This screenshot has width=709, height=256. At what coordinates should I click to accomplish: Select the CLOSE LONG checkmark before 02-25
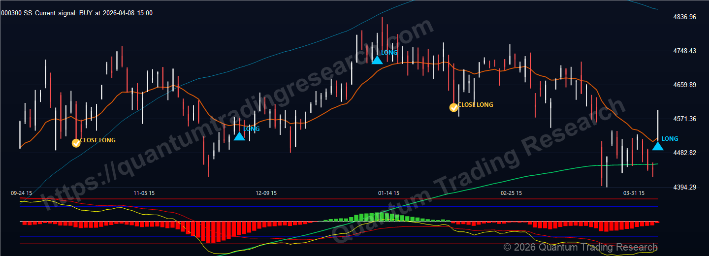(453, 107)
